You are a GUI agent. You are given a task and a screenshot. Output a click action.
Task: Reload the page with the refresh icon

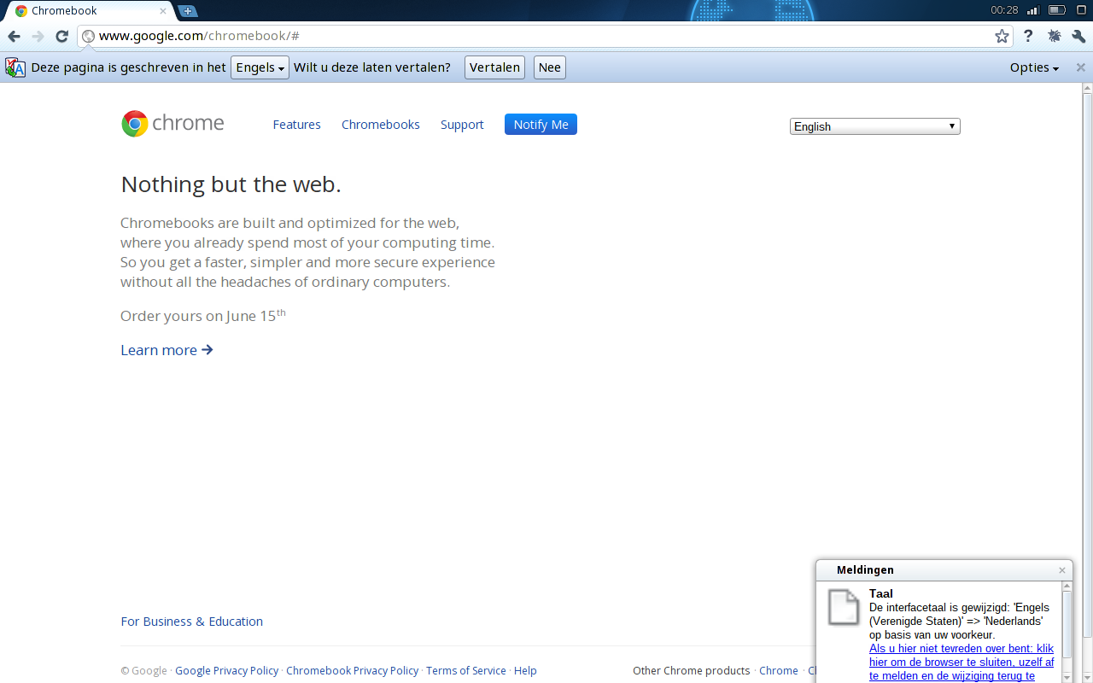pyautogui.click(x=61, y=36)
